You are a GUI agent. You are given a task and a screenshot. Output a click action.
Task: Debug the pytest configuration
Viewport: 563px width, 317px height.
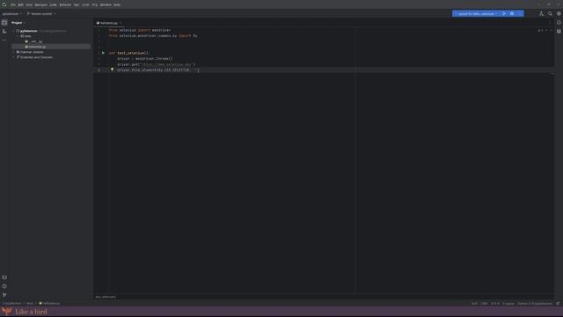[x=512, y=14]
